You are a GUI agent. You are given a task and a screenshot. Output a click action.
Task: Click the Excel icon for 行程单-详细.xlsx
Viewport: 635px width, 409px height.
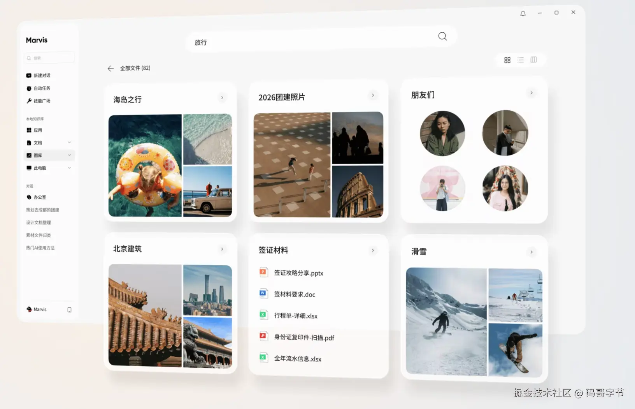pos(263,315)
